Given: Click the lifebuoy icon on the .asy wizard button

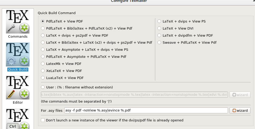Looking at the screenshot, I should [234, 110].
